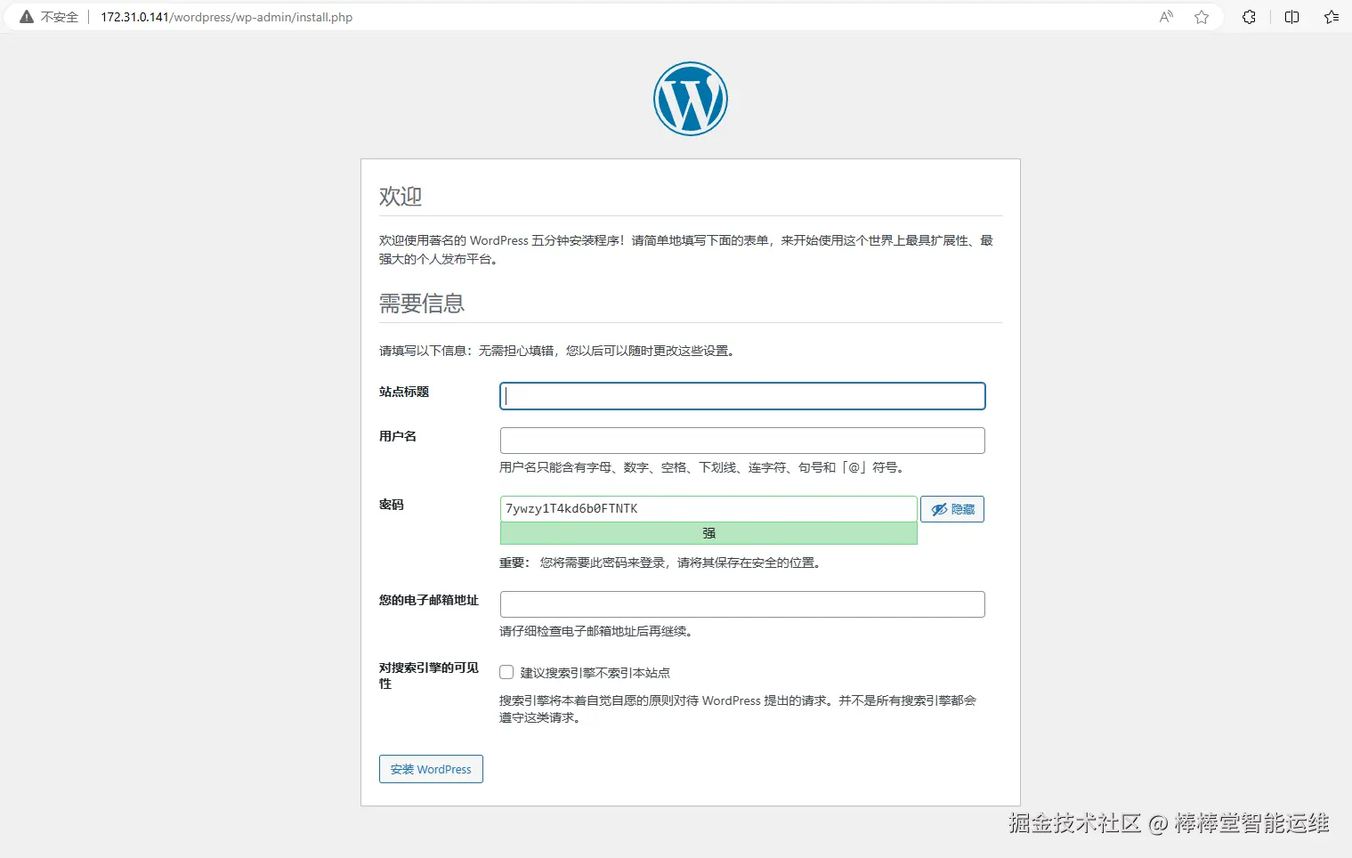Click the 您的电子邮箱地址 label
This screenshot has width=1352, height=858.
429,600
